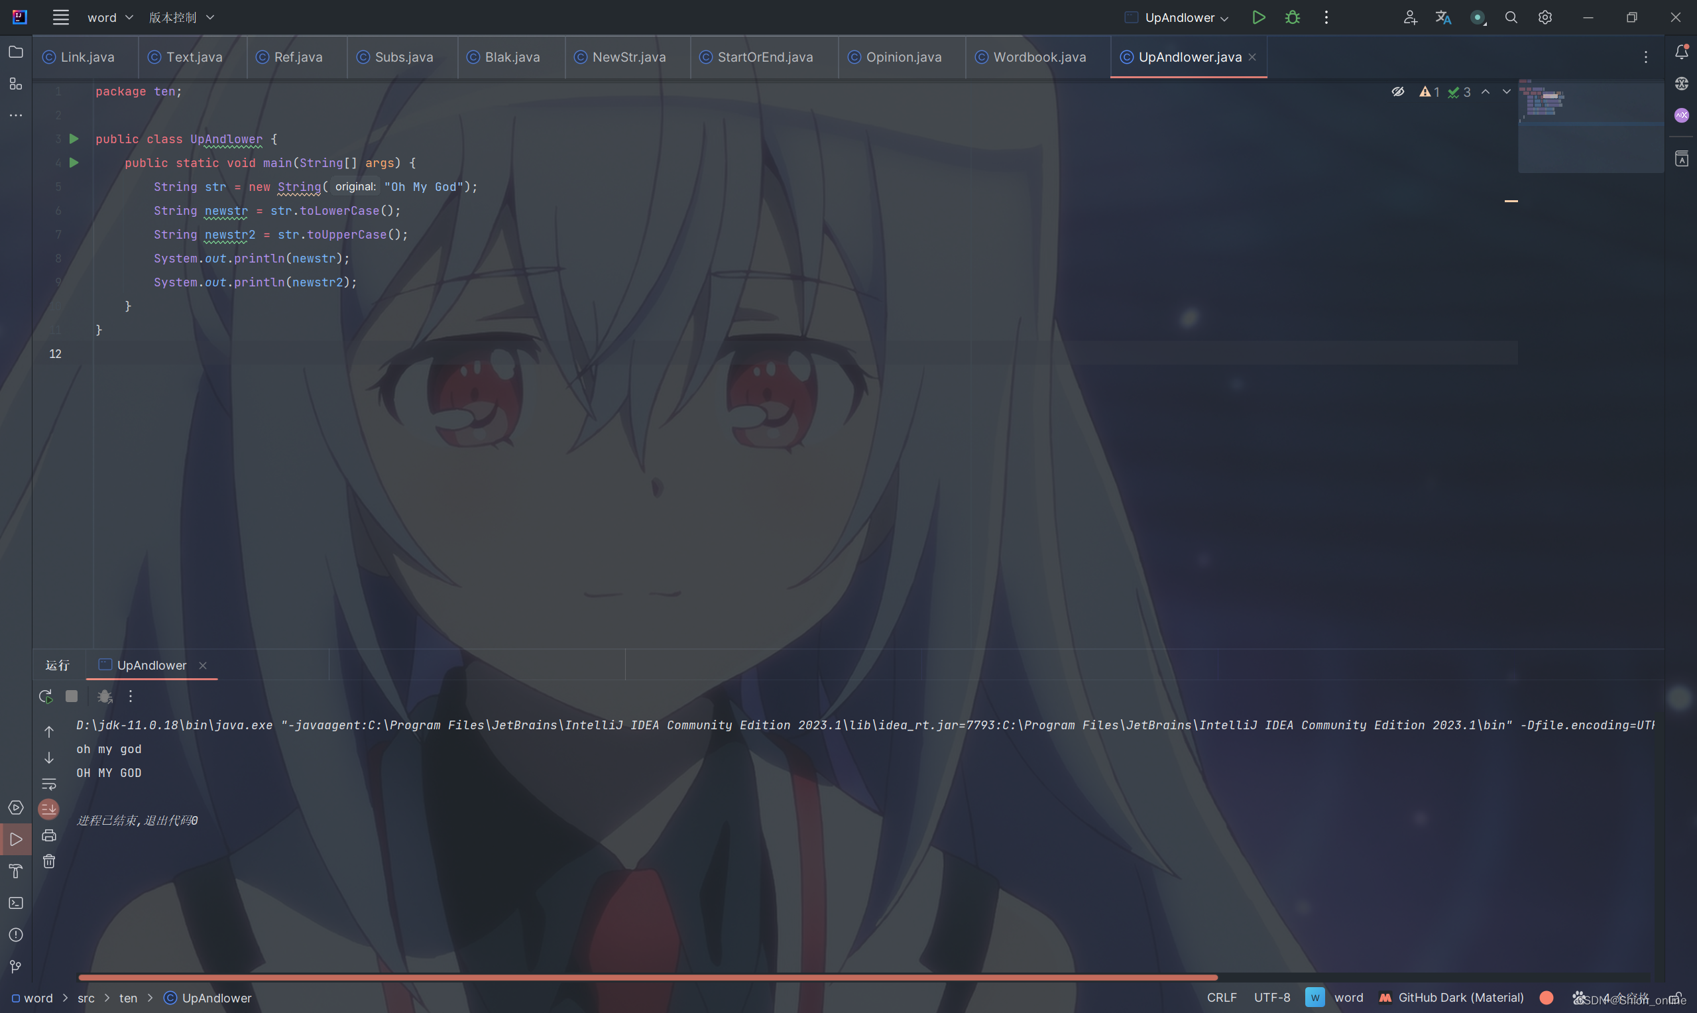Image resolution: width=1697 pixels, height=1013 pixels.
Task: Open run panel more options menu
Action: point(131,696)
